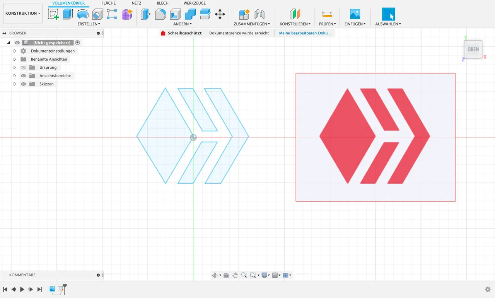Image resolution: width=495 pixels, height=298 pixels.
Task: Open the ÄNDERN dropdown menu
Action: (x=183, y=24)
